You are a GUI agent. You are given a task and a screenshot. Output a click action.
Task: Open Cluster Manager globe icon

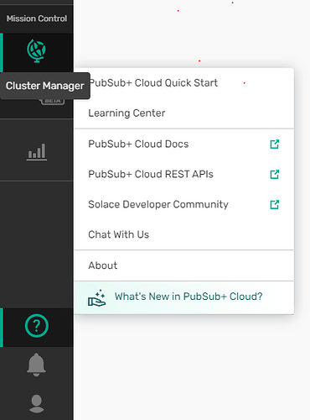pyautogui.click(x=37, y=51)
